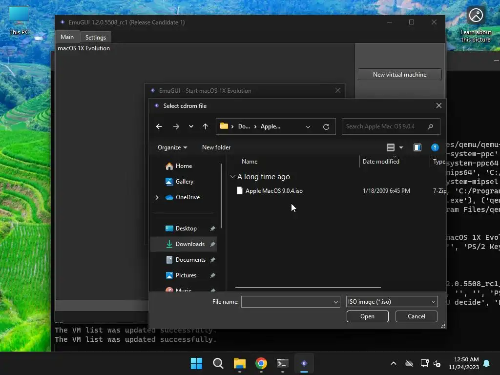The height and width of the screenshot is (375, 500).
Task: Open the clock showing 12:50 AM
Action: click(x=464, y=363)
